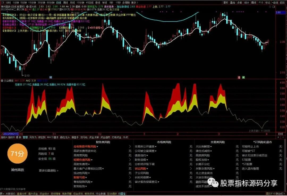The width and height of the screenshot is (287, 196).
Task: Click the 更多扫雷避险 link
Action: [x=49, y=171]
